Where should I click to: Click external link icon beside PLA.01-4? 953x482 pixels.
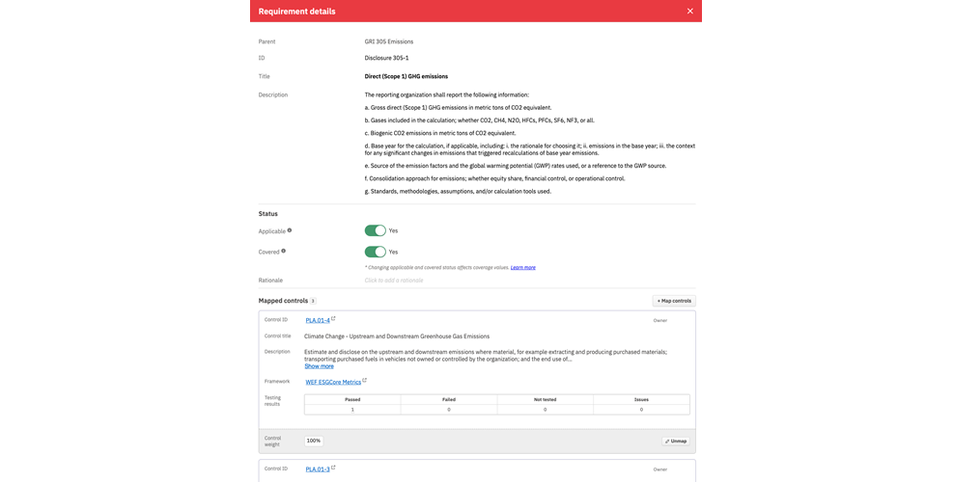coord(333,318)
